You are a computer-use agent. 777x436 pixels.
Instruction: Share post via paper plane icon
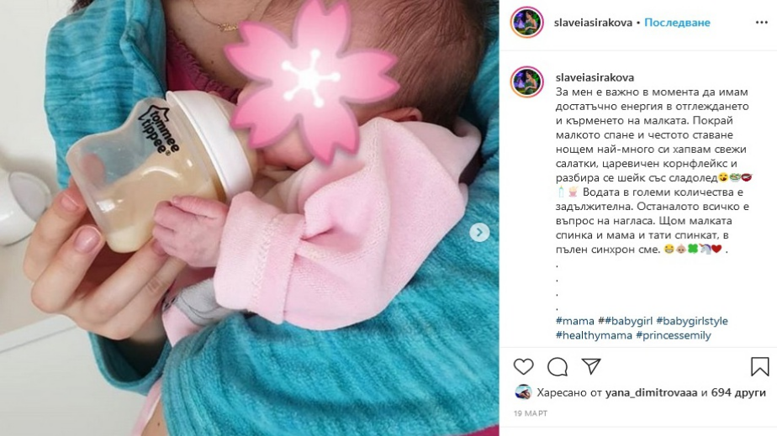[x=591, y=366]
